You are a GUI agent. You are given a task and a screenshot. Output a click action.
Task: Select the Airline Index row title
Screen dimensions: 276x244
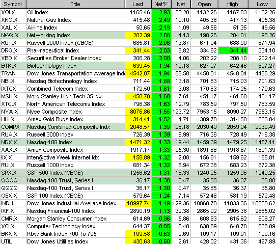click(x=42, y=28)
